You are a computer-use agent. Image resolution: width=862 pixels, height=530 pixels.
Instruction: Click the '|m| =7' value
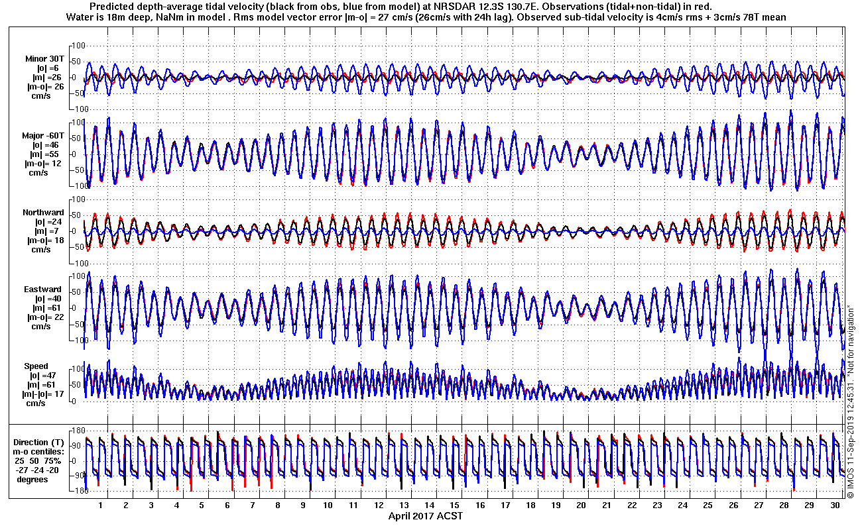48,231
